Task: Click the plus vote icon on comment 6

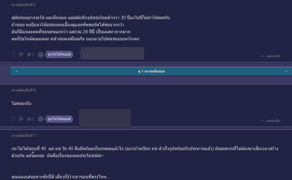Action: point(21,119)
